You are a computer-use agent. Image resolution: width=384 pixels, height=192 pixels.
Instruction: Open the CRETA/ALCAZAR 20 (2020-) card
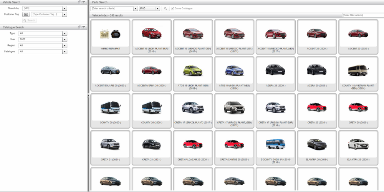pos(193,148)
